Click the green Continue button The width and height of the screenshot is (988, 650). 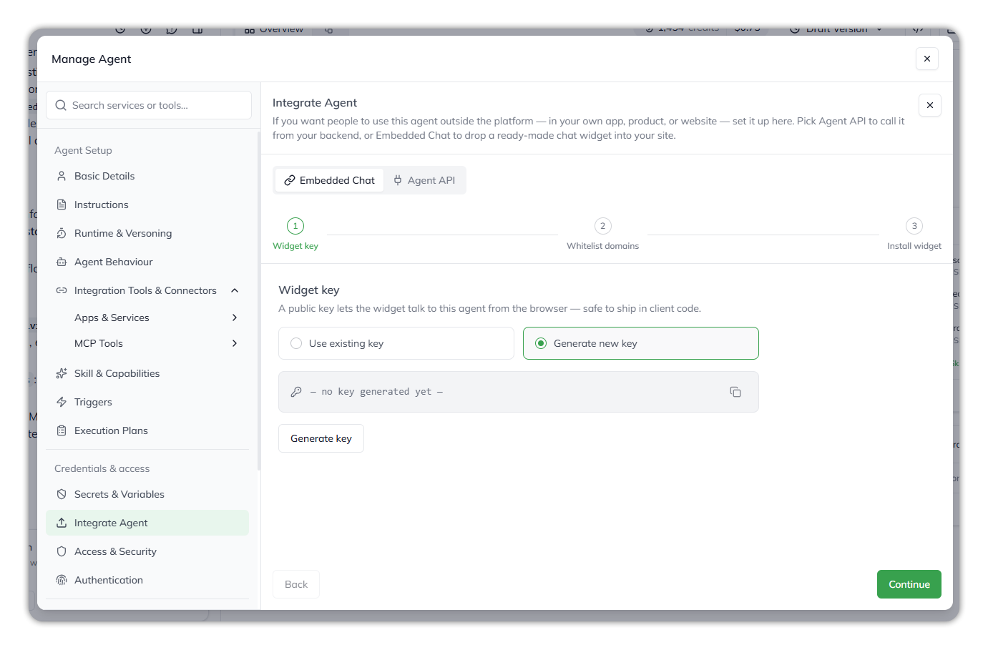(x=909, y=584)
